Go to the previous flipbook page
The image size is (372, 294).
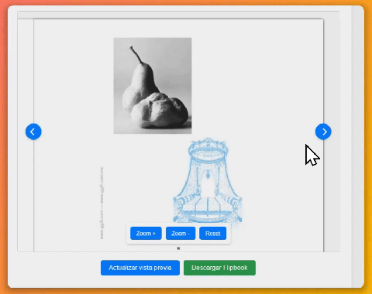point(33,132)
